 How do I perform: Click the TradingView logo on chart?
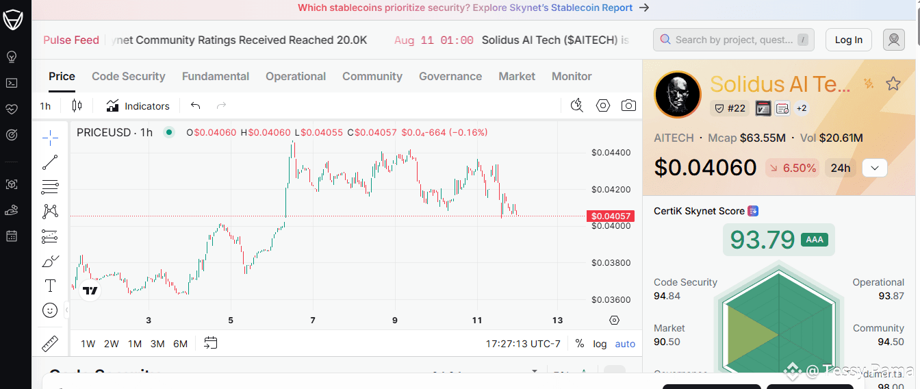[x=90, y=290]
